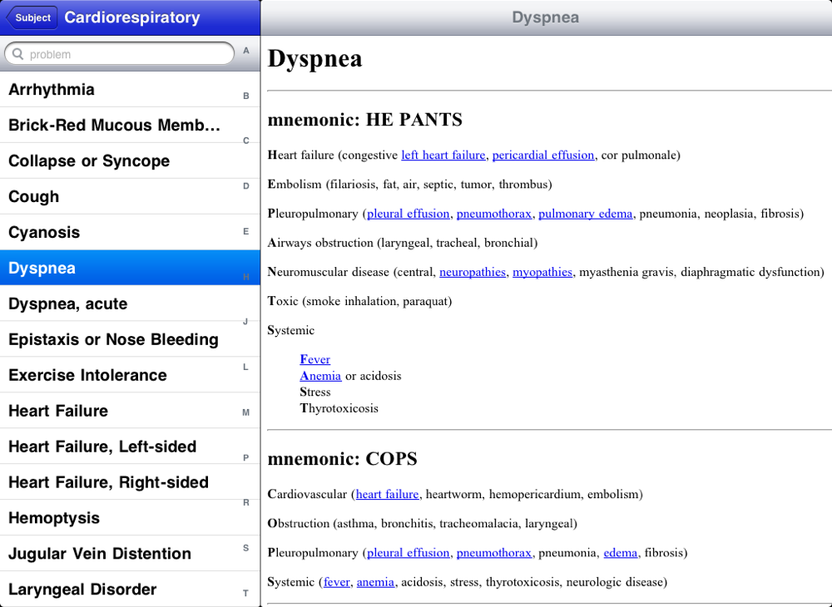The image size is (832, 607).
Task: Open pleural effusion link under HE PANTS
Action: click(x=408, y=214)
